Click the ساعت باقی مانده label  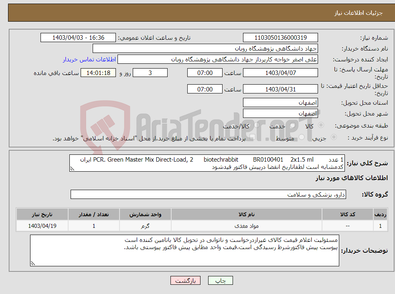click(x=57, y=73)
